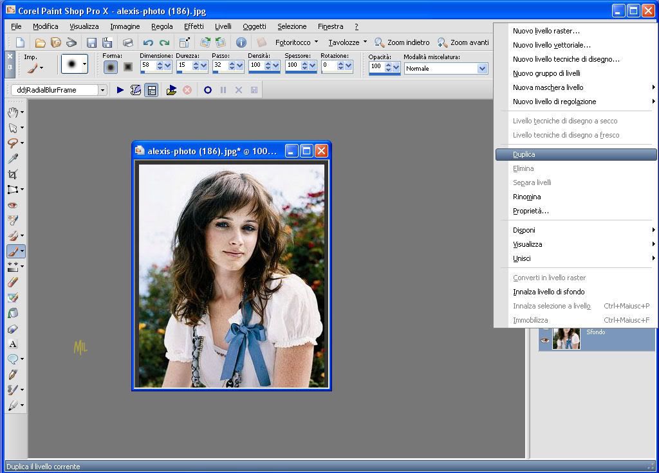Image resolution: width=659 pixels, height=473 pixels.
Task: Click the Redo arrow icon
Action: [x=164, y=42]
